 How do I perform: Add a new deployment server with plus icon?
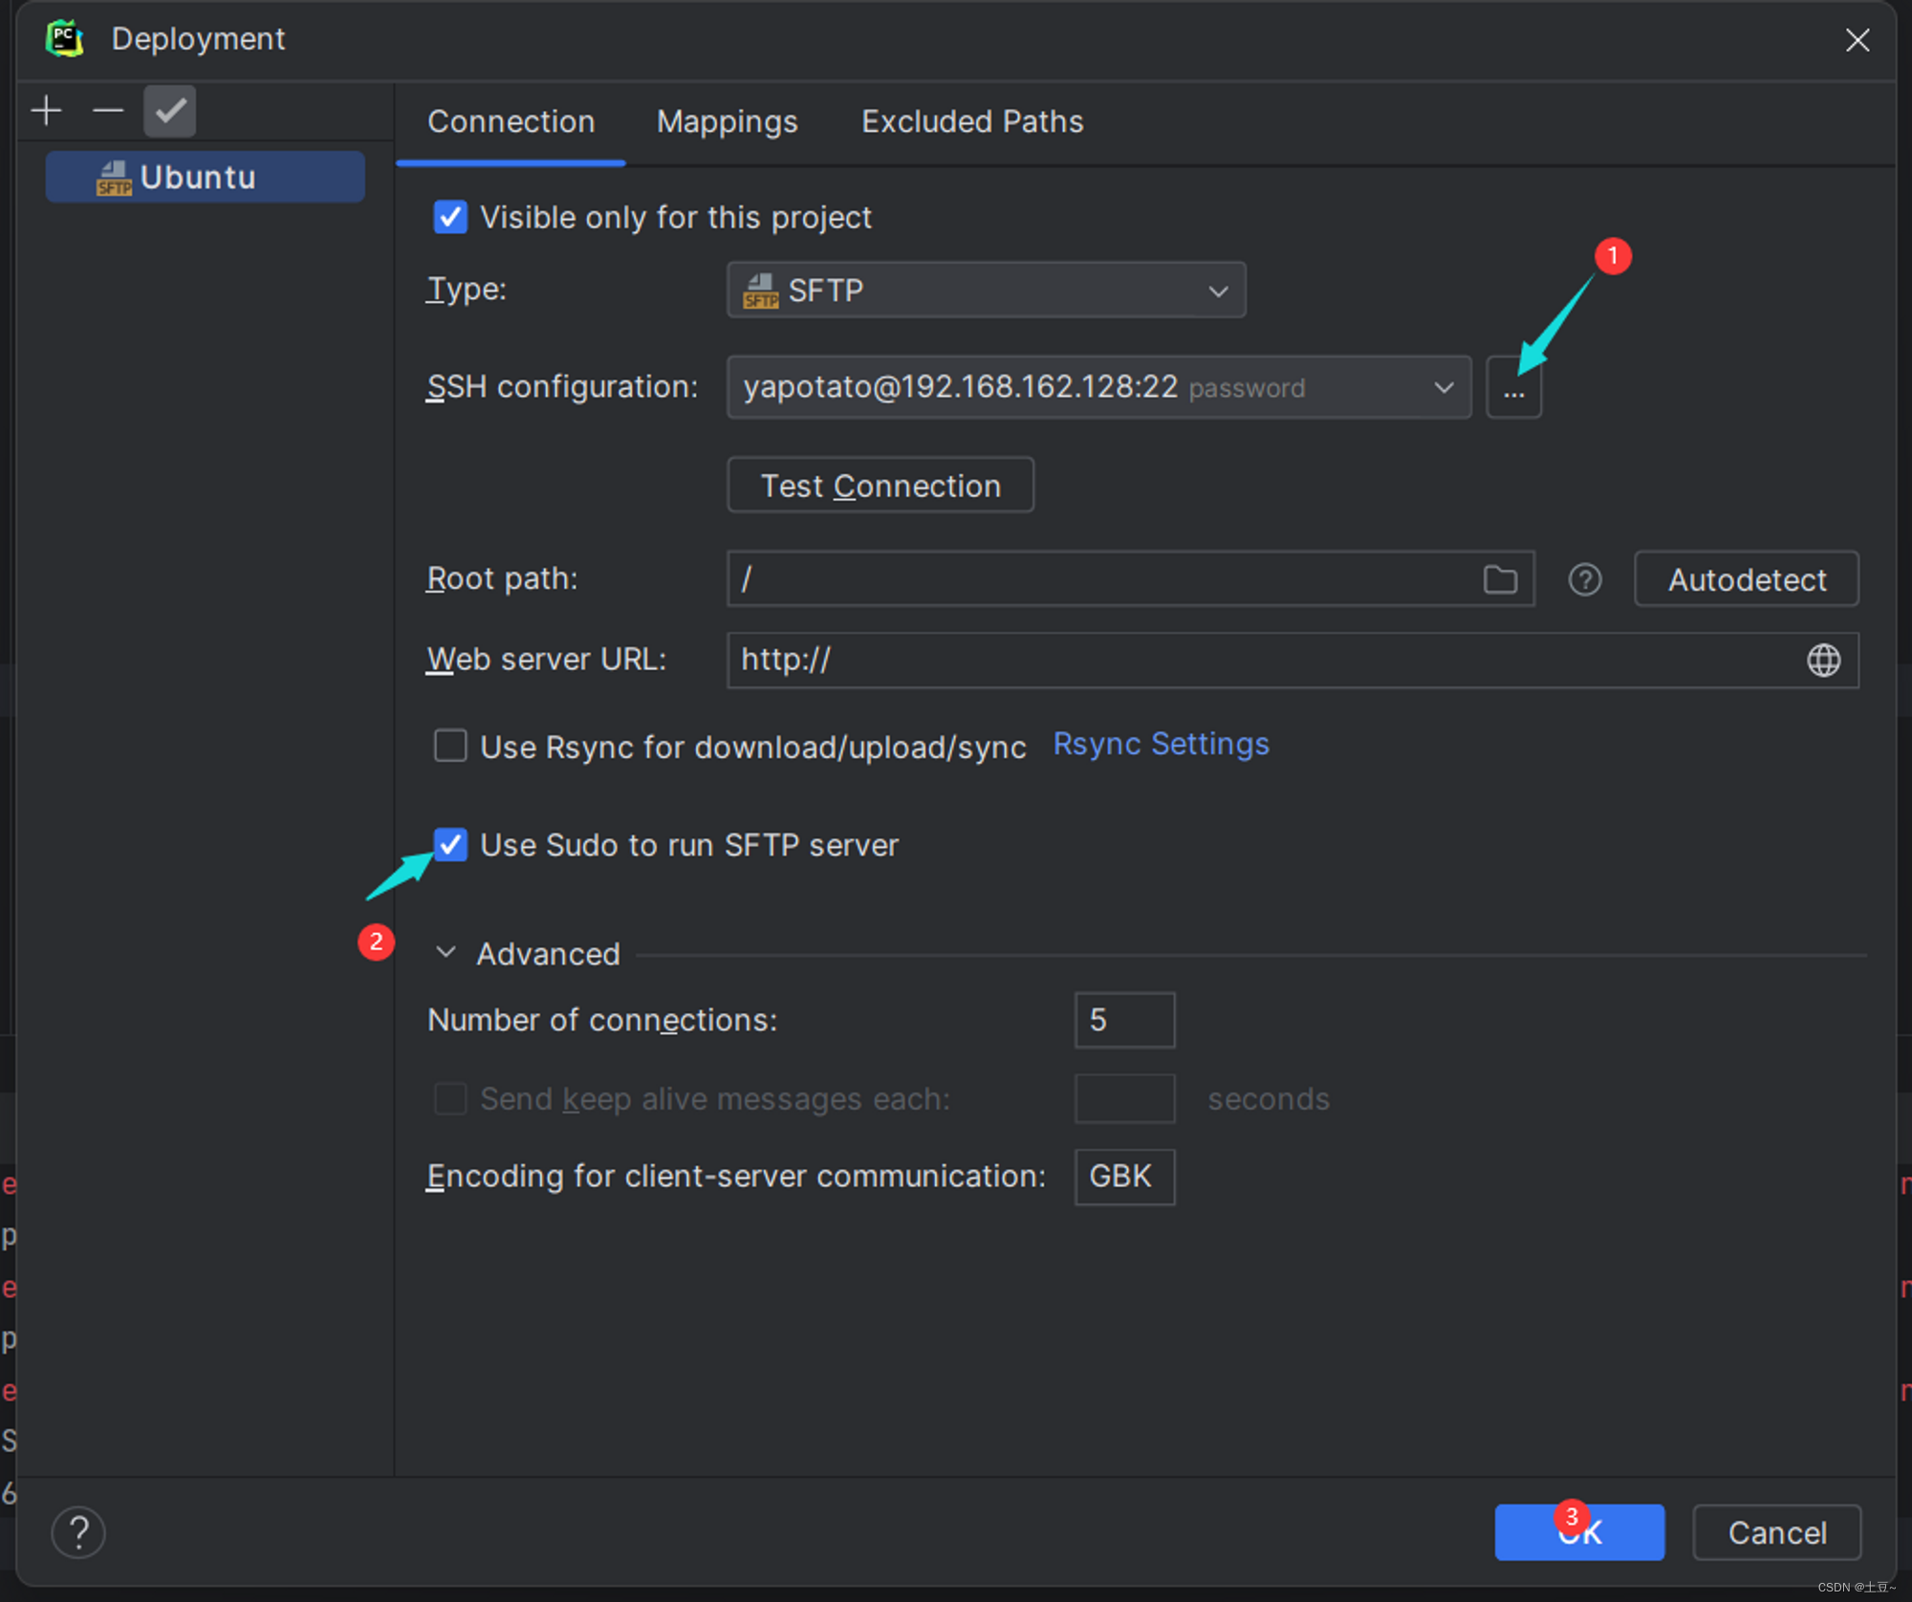[46, 111]
